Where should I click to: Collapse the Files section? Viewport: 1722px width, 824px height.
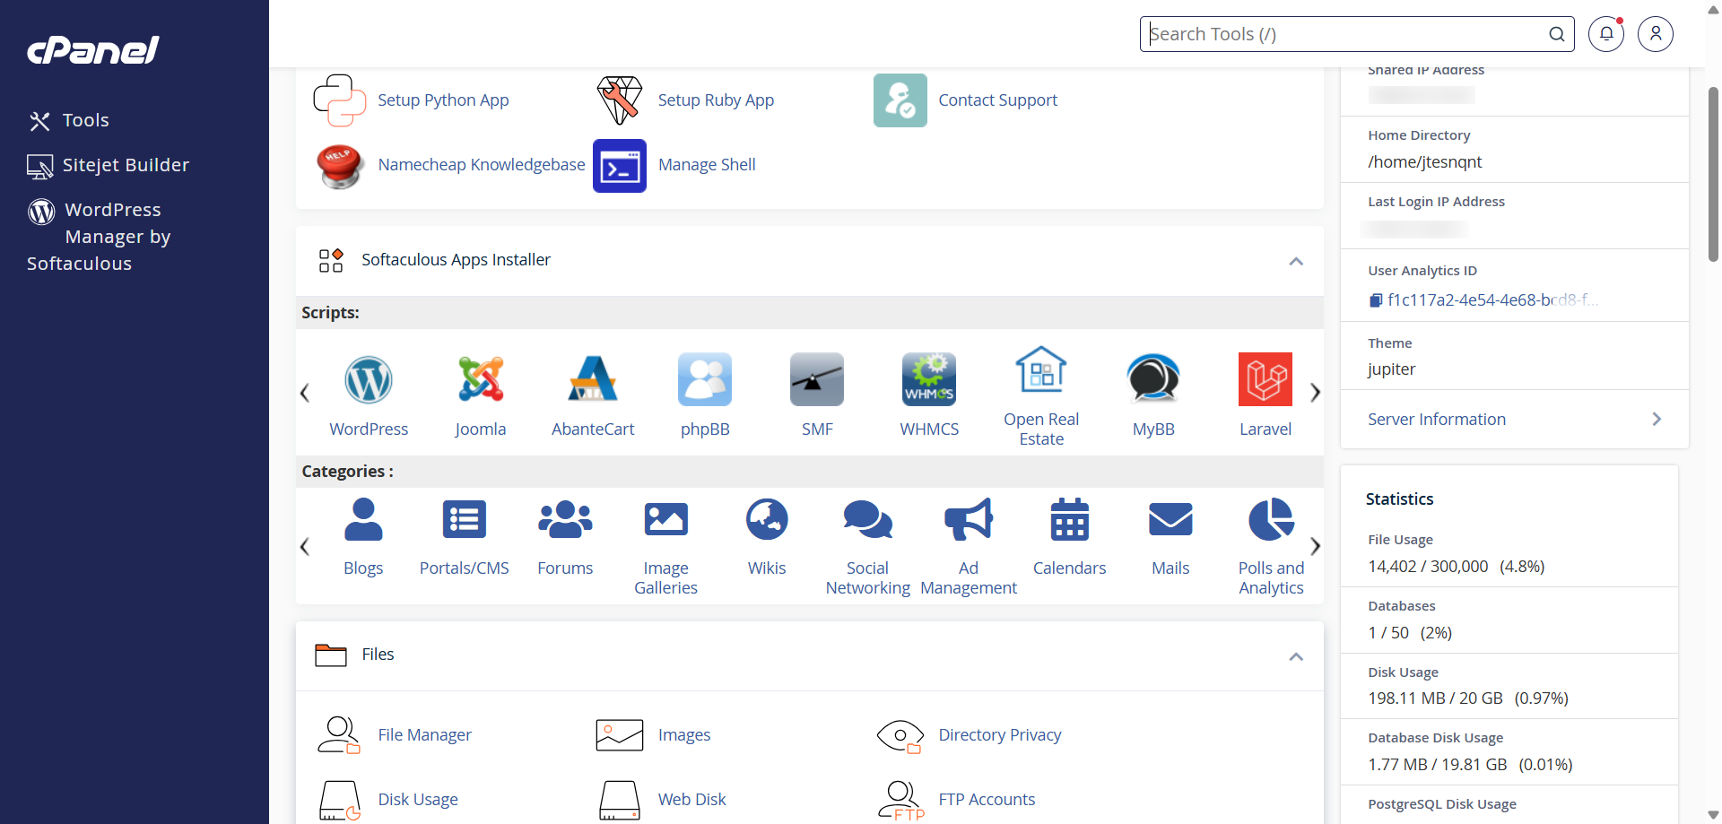(1296, 656)
